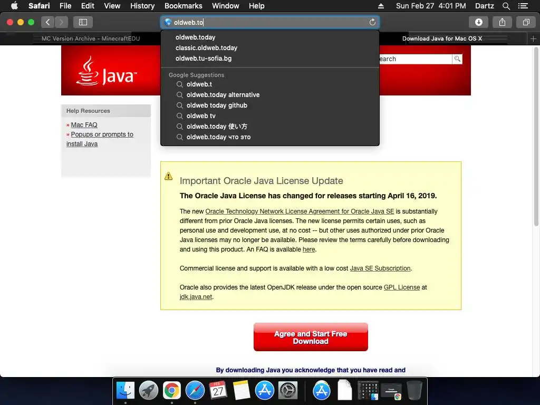
Task: Go forward using the Safari forward arrow
Action: [x=61, y=22]
